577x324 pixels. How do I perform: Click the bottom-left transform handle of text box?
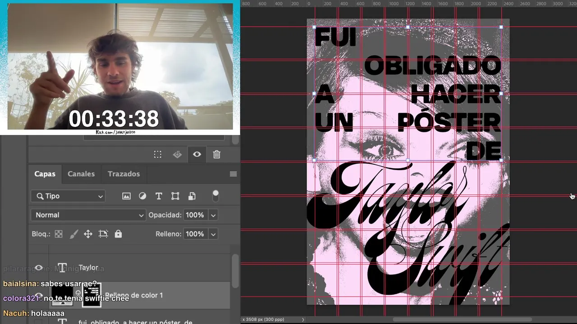coord(314,160)
